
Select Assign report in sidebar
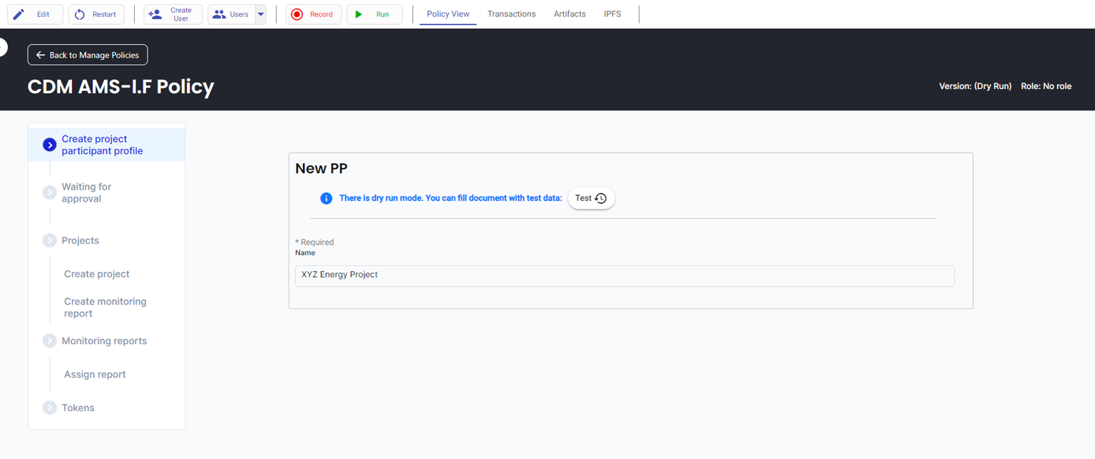click(x=95, y=374)
